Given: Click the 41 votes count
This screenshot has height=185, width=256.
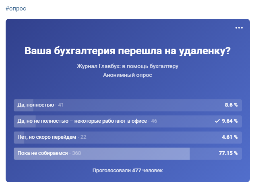Looking at the screenshot, I should point(61,105).
